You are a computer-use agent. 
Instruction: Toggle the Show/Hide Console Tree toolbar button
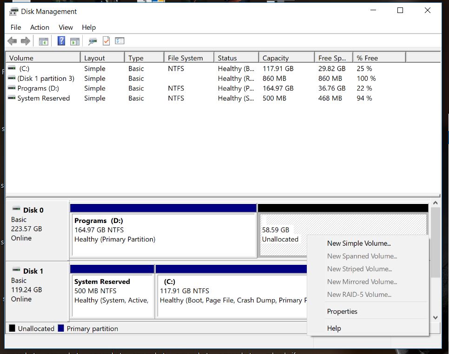tap(43, 41)
